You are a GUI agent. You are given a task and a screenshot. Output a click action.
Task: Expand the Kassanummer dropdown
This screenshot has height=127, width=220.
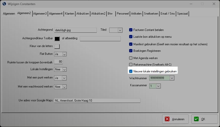click(158, 86)
